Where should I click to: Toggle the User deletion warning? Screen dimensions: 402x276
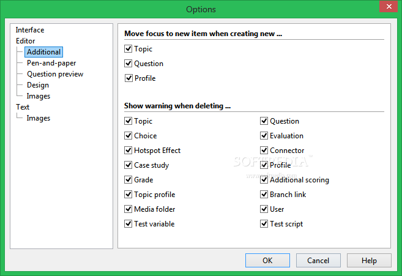coord(264,209)
